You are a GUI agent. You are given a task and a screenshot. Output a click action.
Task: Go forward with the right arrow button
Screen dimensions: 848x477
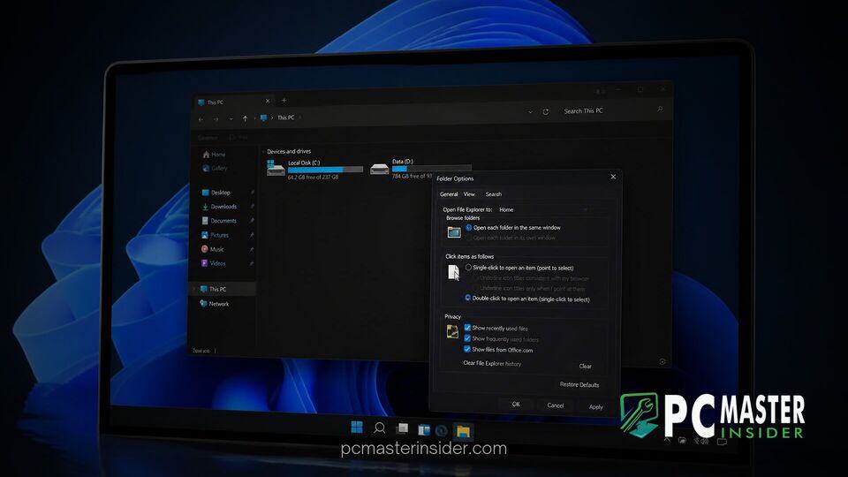click(216, 119)
